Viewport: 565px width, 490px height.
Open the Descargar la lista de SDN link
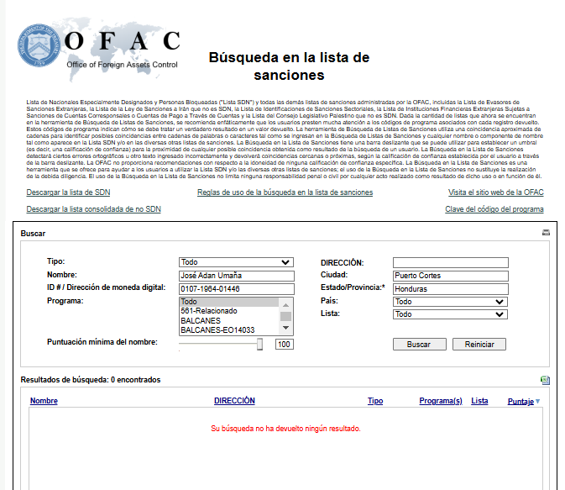(68, 192)
